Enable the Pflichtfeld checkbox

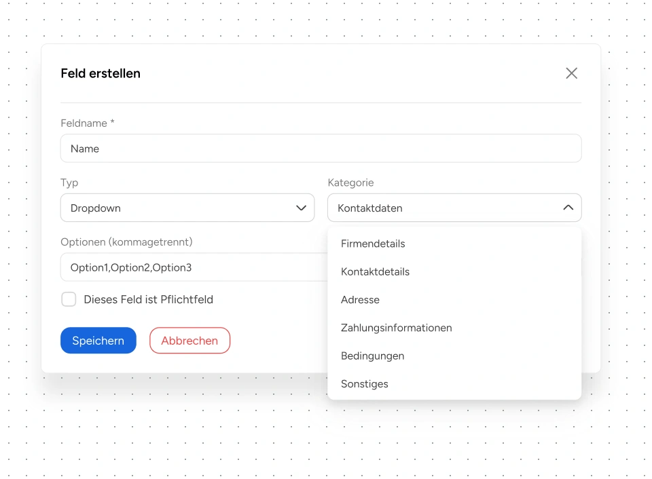coord(69,299)
